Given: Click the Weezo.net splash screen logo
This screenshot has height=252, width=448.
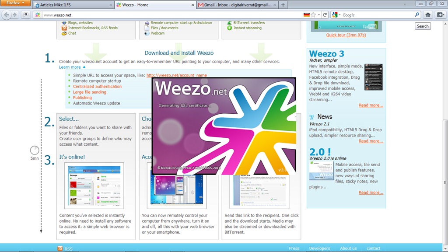Looking at the screenshot, I should [224, 126].
